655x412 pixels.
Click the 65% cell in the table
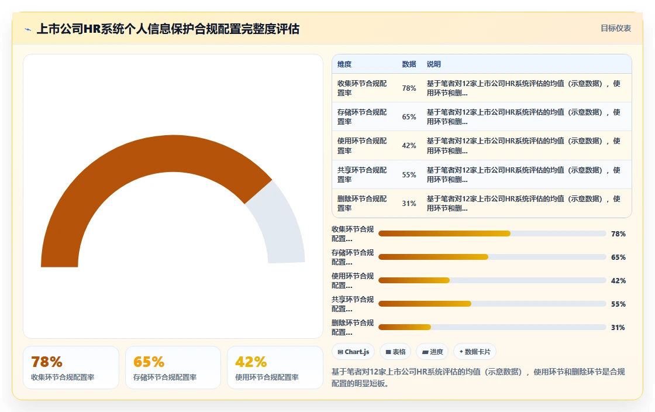[x=409, y=117]
